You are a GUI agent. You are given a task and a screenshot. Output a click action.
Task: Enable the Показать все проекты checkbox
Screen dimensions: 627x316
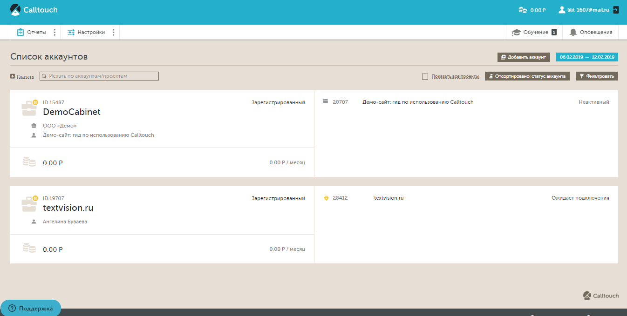point(425,76)
